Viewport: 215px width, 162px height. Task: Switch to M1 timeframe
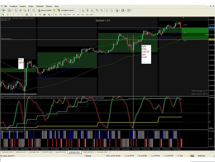pos(56,14)
